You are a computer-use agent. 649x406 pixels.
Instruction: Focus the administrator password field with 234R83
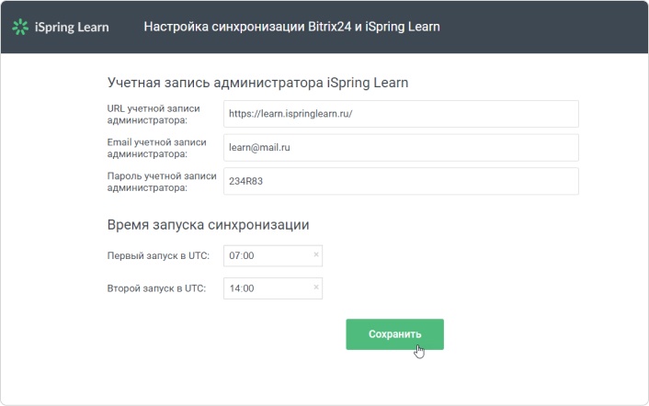[x=401, y=181]
